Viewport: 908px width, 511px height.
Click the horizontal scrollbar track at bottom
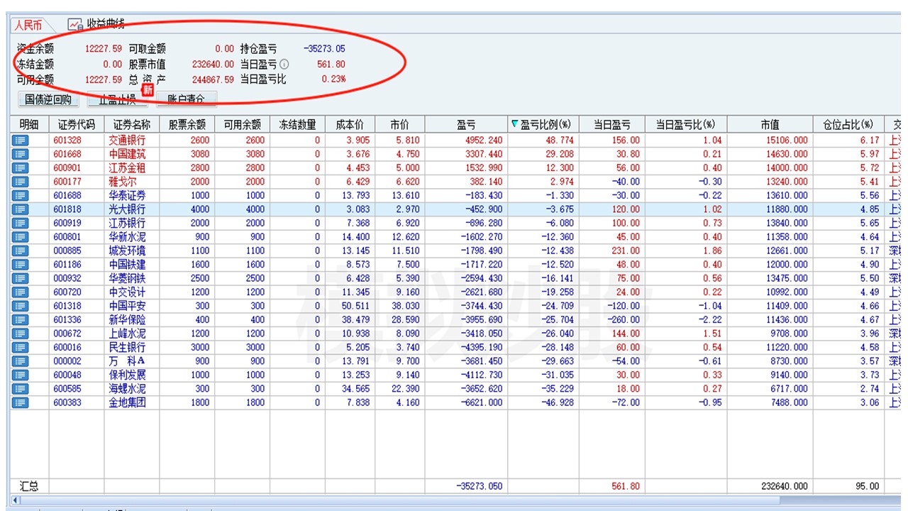tap(461, 500)
